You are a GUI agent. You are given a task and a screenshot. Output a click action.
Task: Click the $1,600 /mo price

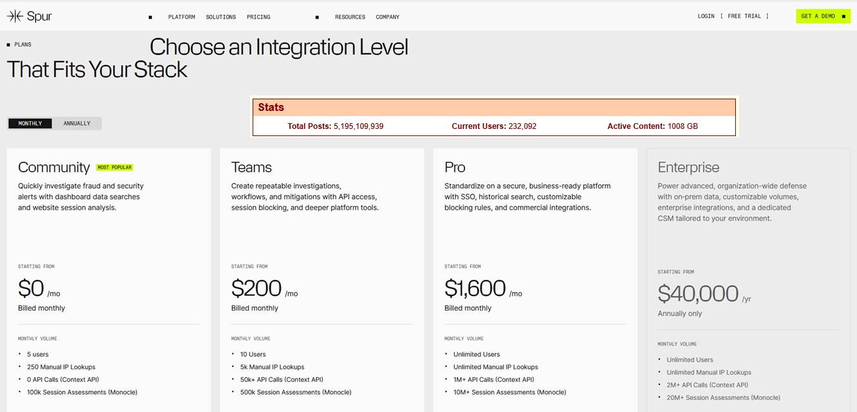483,288
